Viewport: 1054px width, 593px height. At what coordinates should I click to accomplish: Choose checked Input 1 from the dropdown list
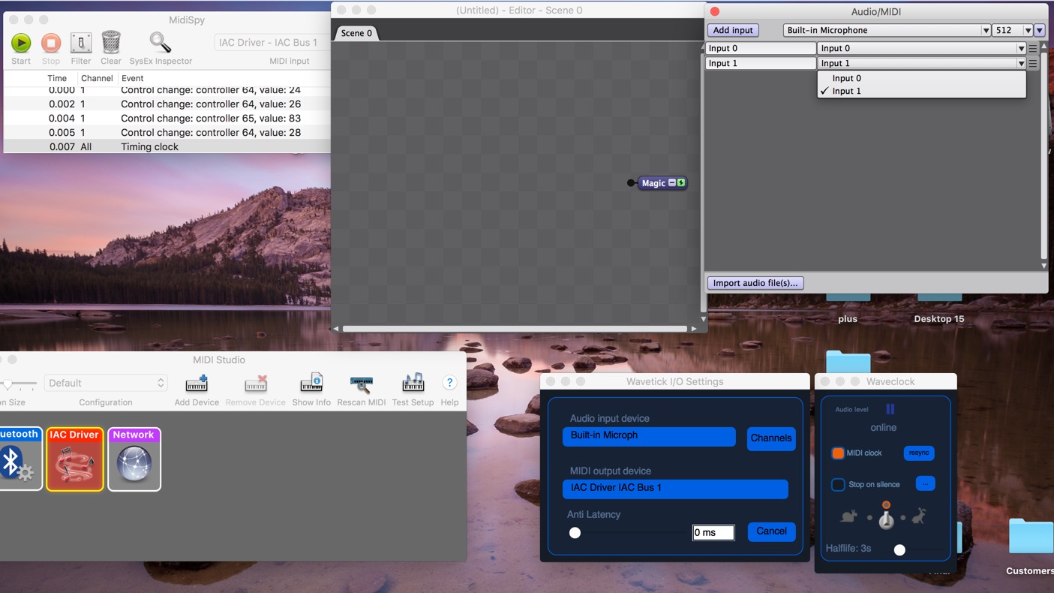point(921,91)
